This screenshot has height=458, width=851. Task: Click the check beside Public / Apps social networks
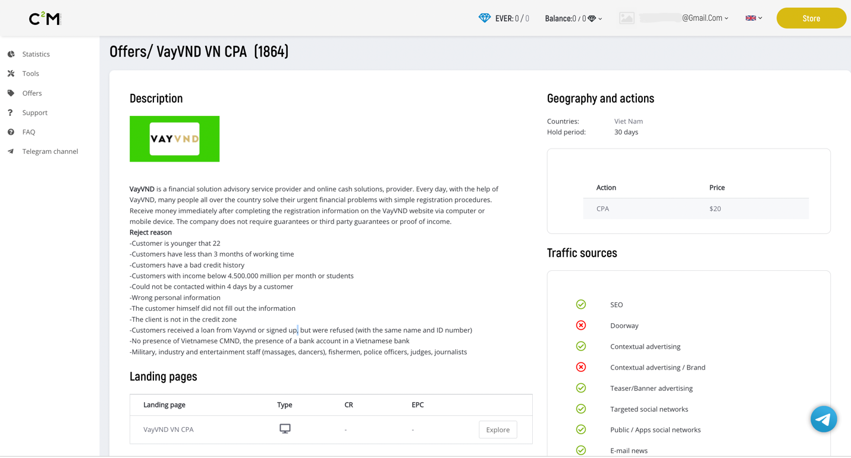click(x=581, y=429)
